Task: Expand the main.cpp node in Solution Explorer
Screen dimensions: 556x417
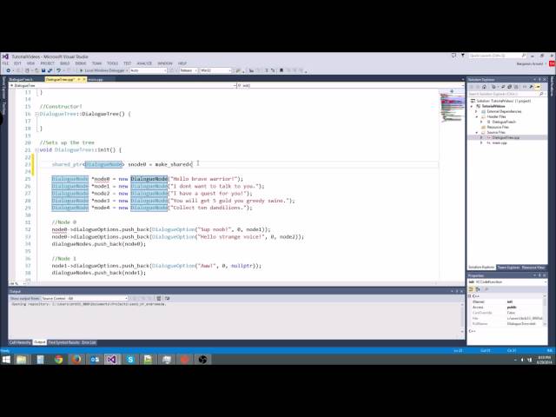Action: coord(481,142)
